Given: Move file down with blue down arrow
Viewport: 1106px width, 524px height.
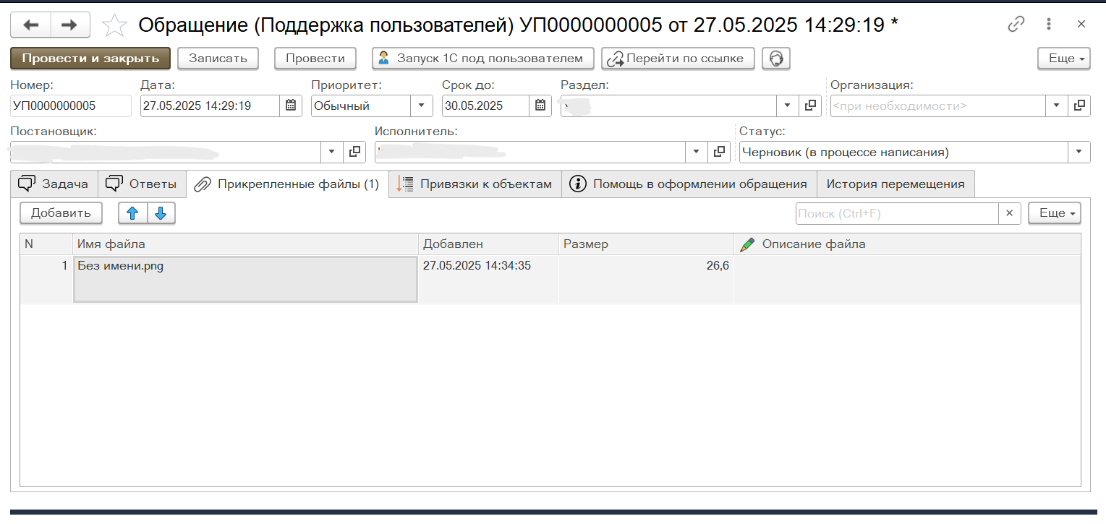Looking at the screenshot, I should [x=161, y=213].
